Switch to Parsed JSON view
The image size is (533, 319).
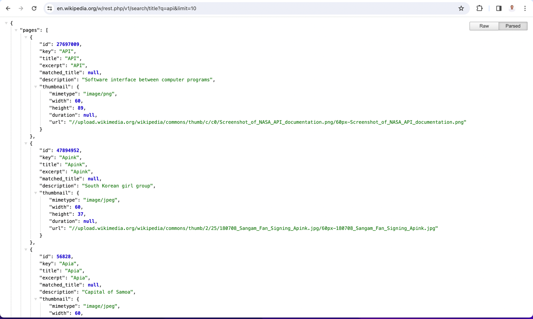point(513,26)
